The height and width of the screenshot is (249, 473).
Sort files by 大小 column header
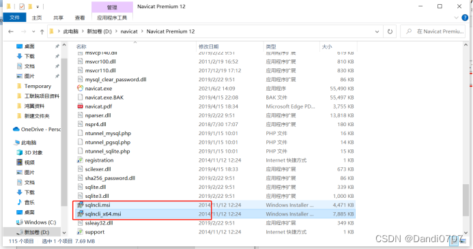tap(327, 46)
